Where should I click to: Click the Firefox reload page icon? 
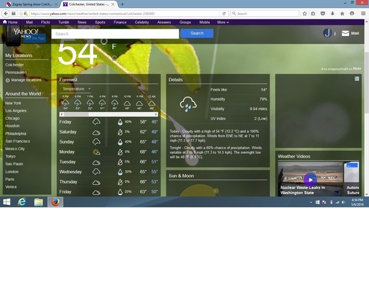click(x=224, y=14)
